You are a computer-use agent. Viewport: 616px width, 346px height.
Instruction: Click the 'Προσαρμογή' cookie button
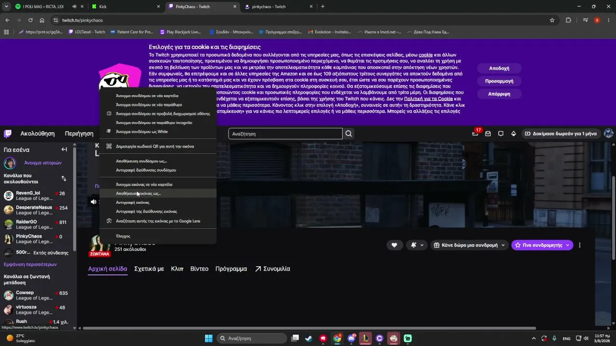499,81
